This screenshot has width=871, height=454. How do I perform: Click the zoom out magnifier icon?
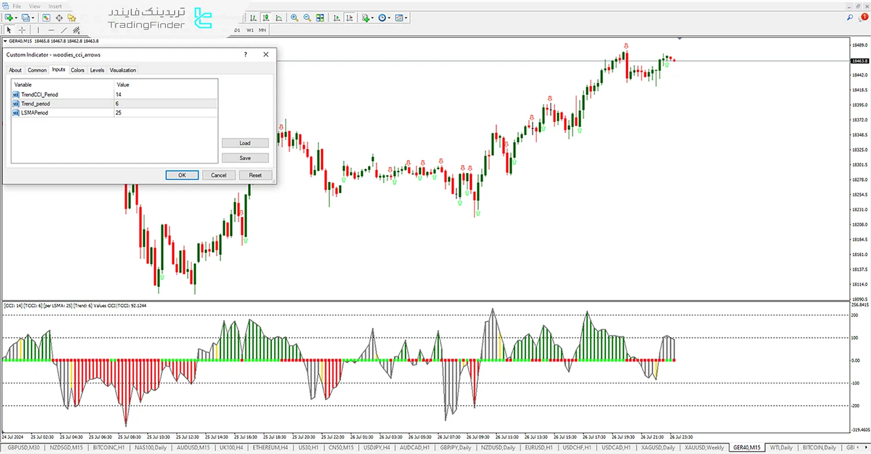pyautogui.click(x=307, y=18)
